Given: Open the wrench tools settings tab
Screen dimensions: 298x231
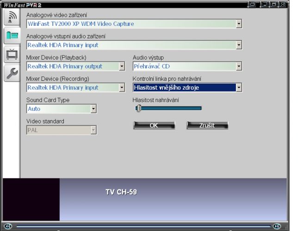Looking at the screenshot, I should pyautogui.click(x=12, y=73).
